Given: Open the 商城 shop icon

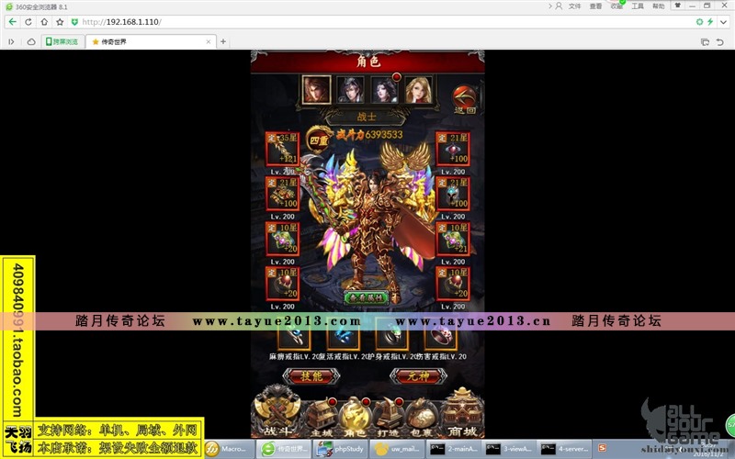Looking at the screenshot, I should coord(462,415).
